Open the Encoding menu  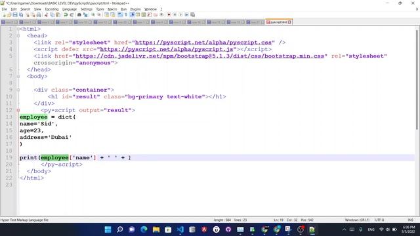[52, 9]
